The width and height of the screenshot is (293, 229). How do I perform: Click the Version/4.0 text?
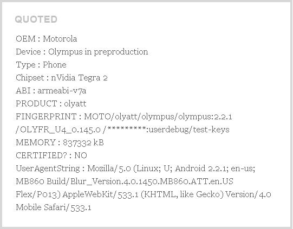(249, 194)
